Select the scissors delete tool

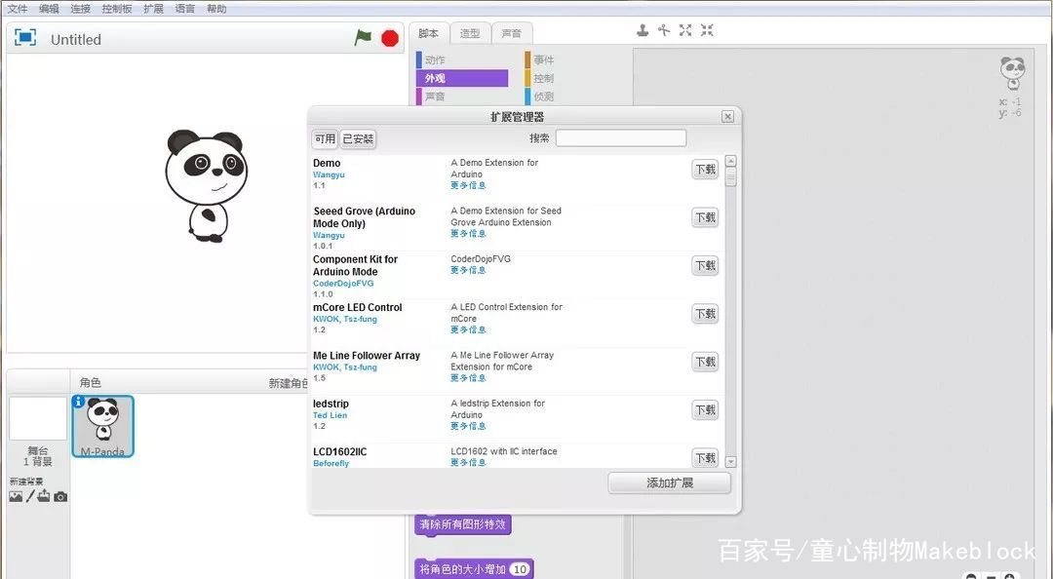click(x=664, y=30)
